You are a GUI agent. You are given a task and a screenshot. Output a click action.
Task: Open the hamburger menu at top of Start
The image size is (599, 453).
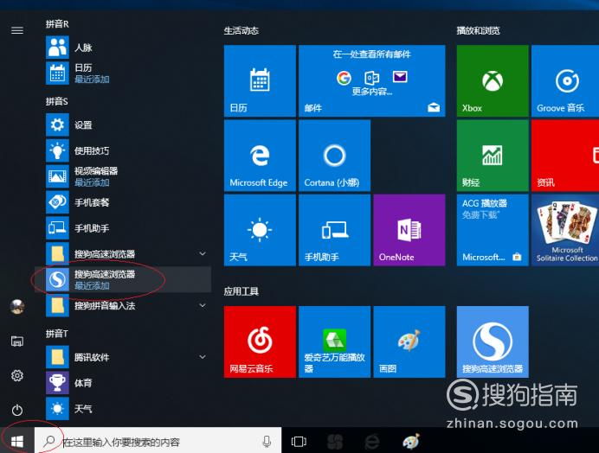pos(17,30)
